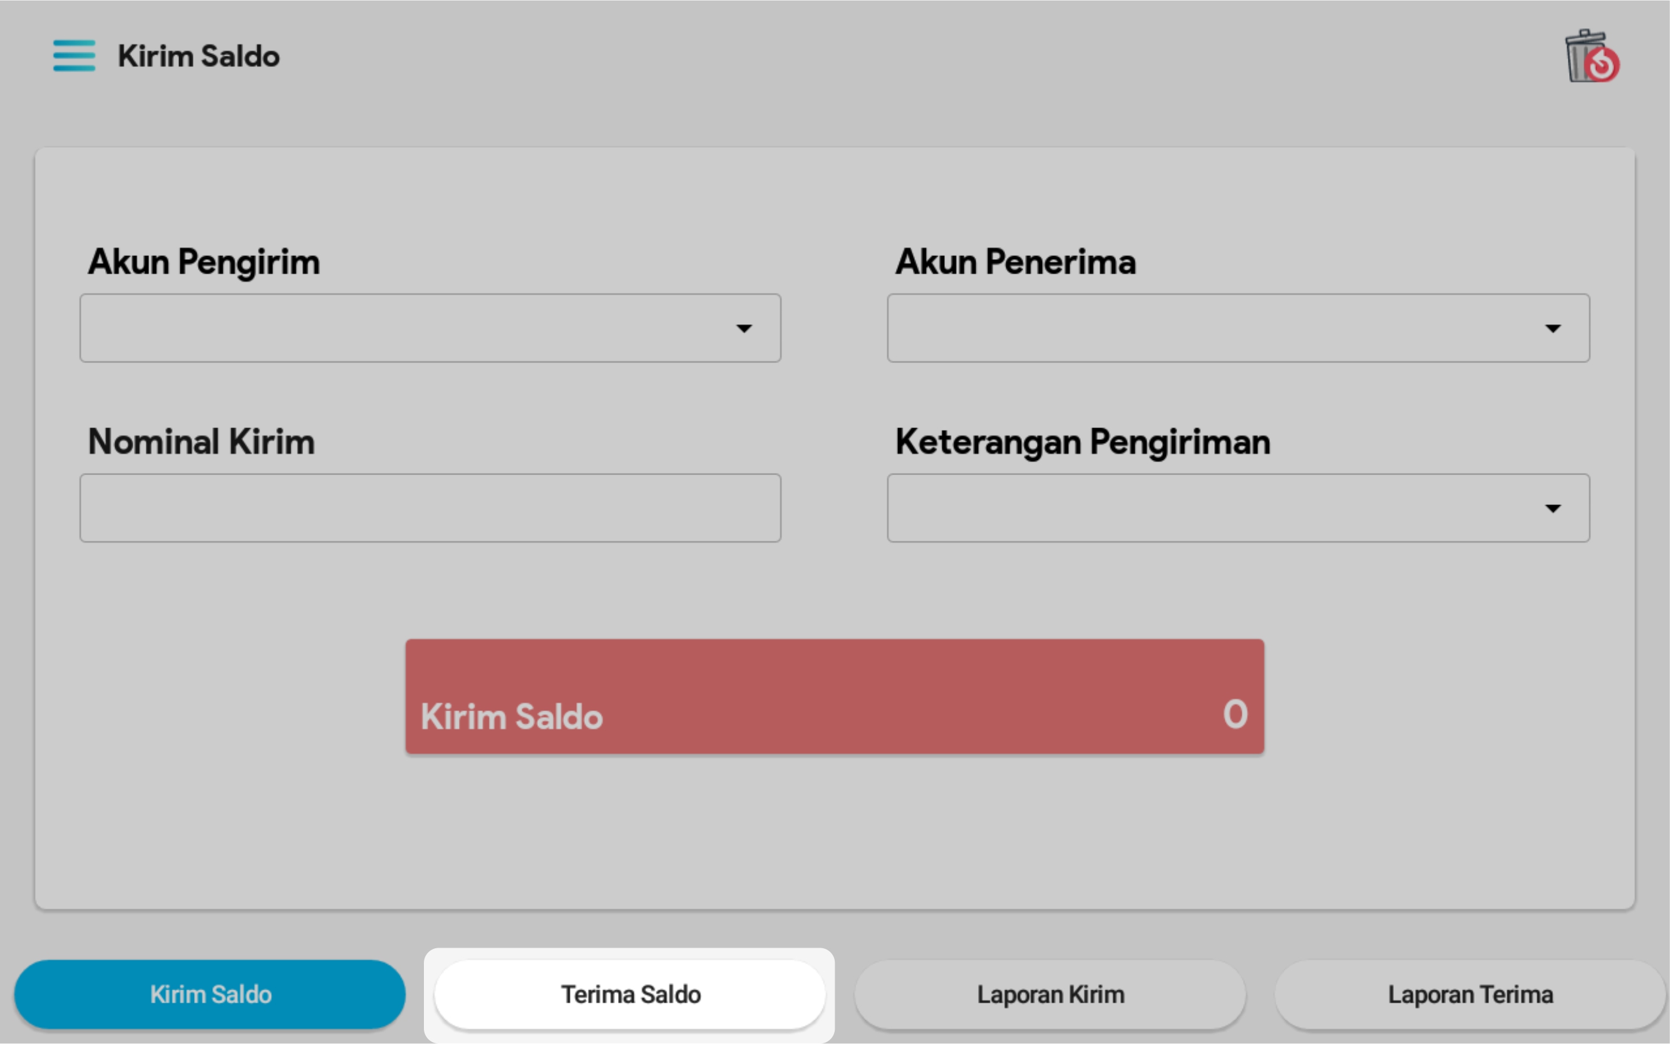Expand the Akun Penerima dropdown arrow
Image resolution: width=1670 pixels, height=1044 pixels.
pos(1552,329)
